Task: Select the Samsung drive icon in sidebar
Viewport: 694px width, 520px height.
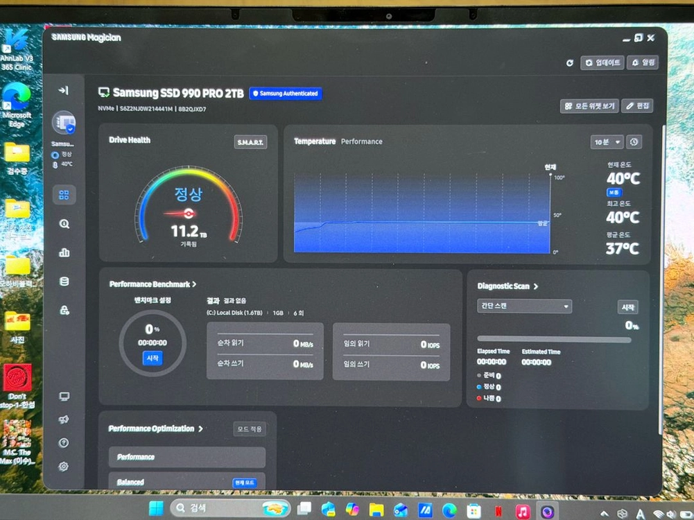Action: (x=64, y=123)
